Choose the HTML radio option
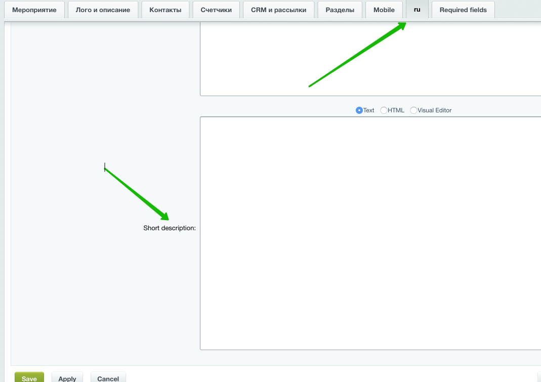Screen dimensions: 541x382 tap(384, 110)
